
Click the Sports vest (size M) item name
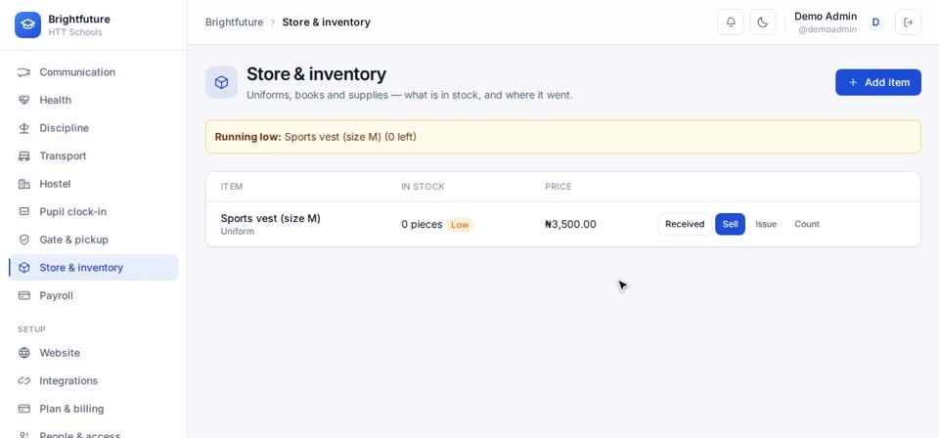pos(271,218)
